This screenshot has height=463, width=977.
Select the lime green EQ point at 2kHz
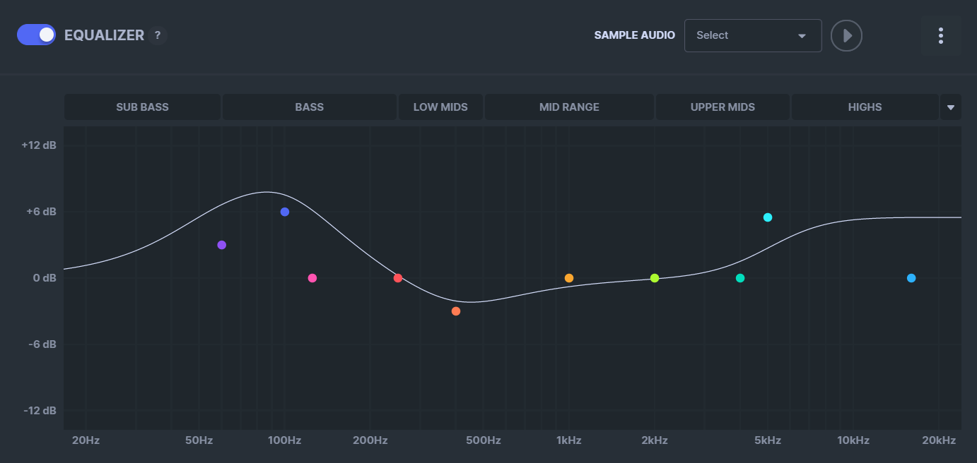655,278
